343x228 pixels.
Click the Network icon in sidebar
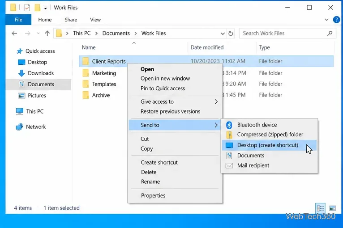[x=19, y=127]
